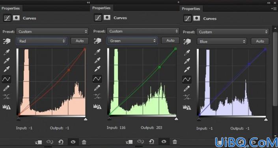The width and height of the screenshot is (278, 148).
Task: Open the Green channel dropdown
Action: [132, 41]
